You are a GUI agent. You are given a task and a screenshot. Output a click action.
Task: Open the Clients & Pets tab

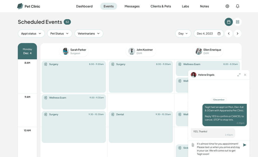pos(160,6)
